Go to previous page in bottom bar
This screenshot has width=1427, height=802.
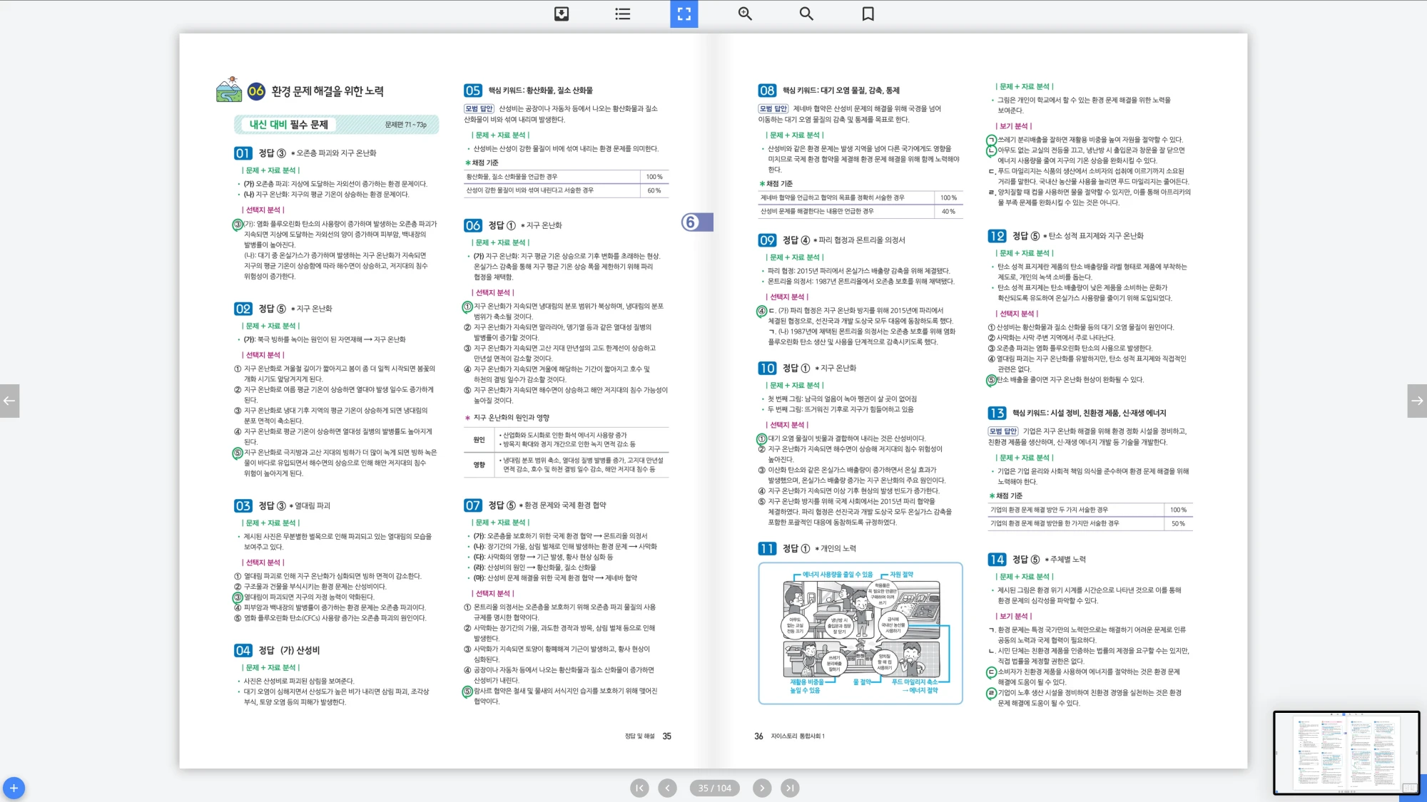pos(667,788)
